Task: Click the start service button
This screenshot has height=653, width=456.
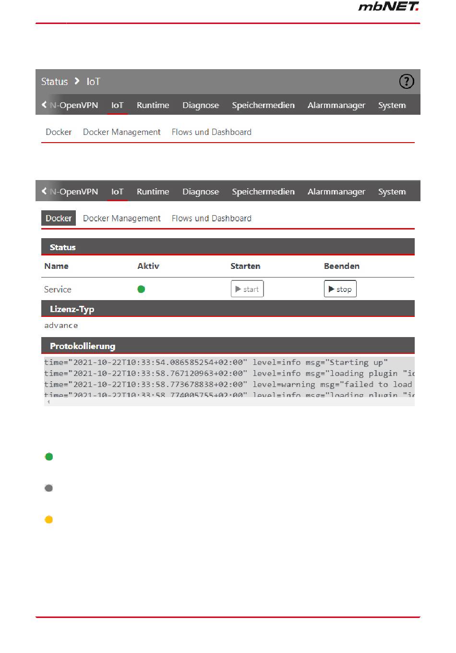Action: click(247, 289)
